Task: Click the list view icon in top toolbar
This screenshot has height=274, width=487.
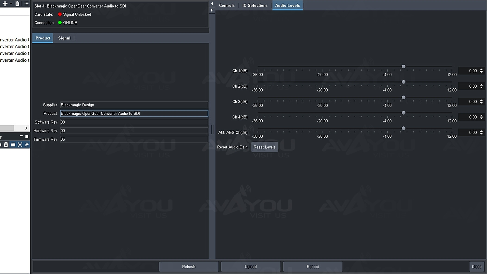Action: coord(26,3)
